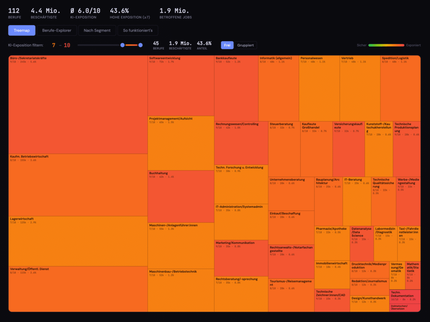This screenshot has width=430, height=322.
Task: Click the exposure slider's maximum handle
Action: pos(140,45)
